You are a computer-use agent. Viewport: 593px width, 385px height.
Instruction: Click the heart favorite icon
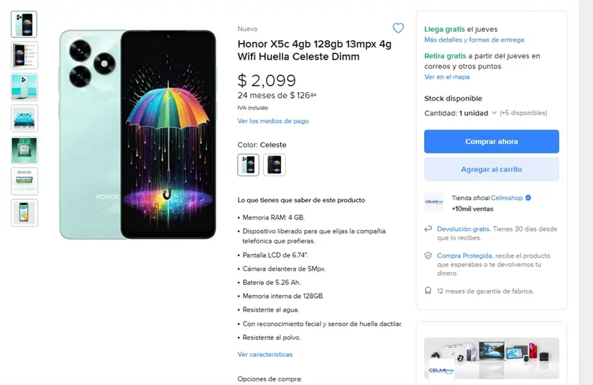click(398, 28)
